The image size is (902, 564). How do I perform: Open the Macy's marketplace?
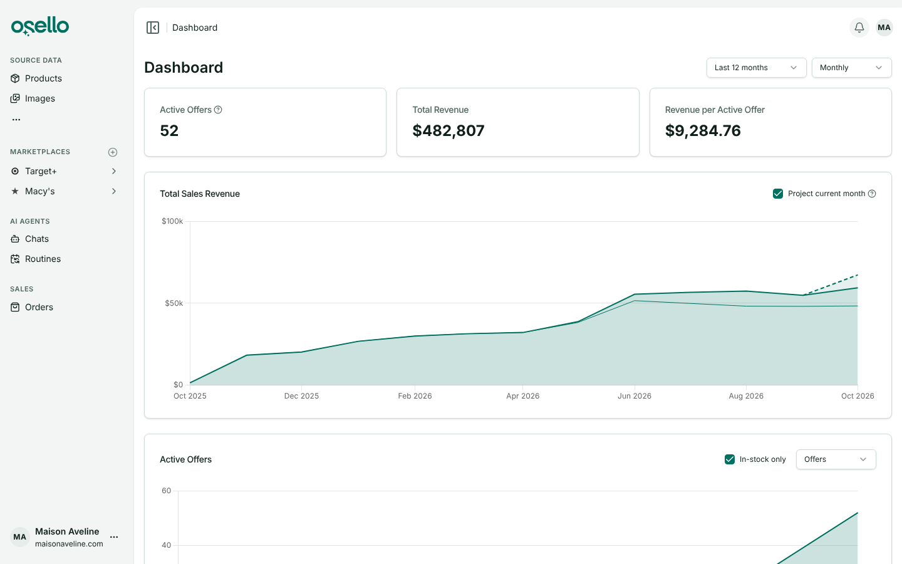[x=40, y=191]
